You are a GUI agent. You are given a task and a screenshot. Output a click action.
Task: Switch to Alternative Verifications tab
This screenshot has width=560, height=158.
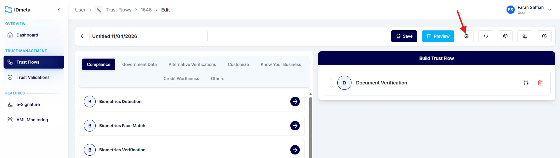[x=192, y=64]
